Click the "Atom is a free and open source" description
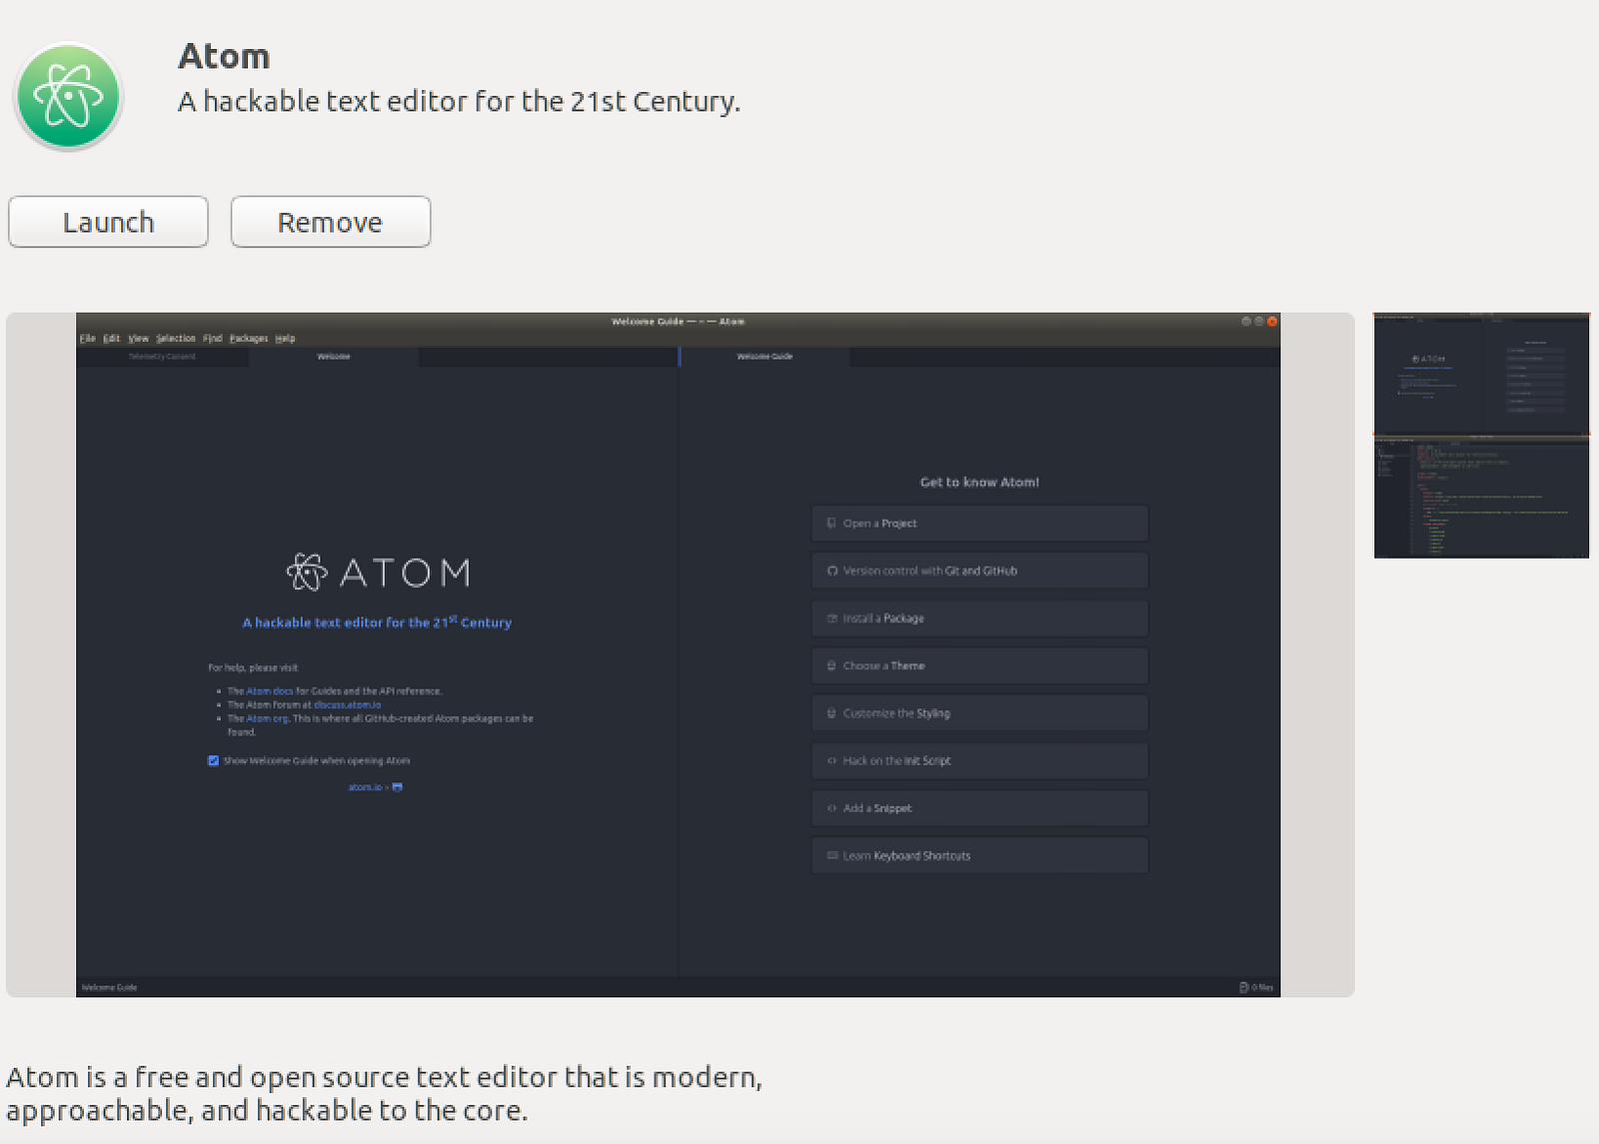This screenshot has width=1599, height=1144. 384,1093
